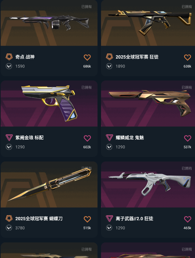Screen dimensions: 195x258
Task: Click pink tier badge beside 紫阙金琅 标配
Action: [x=9, y=138]
